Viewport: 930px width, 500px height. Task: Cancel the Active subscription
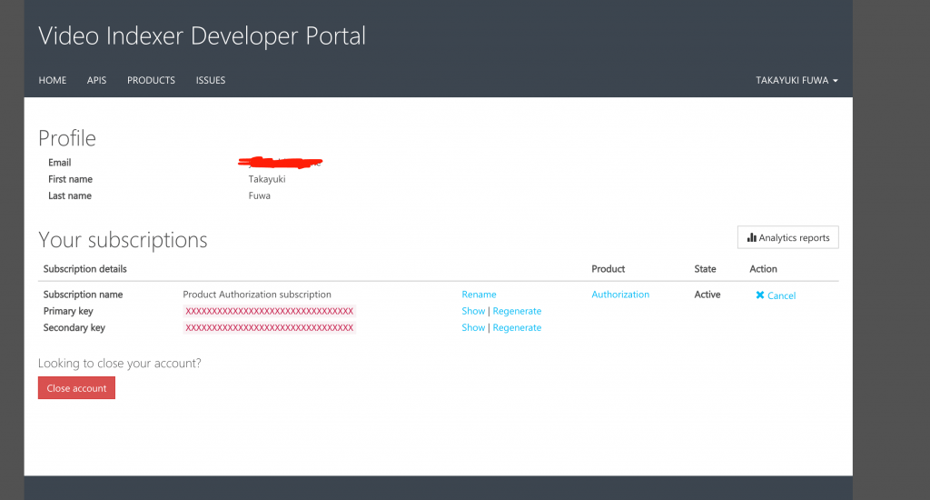pos(776,295)
